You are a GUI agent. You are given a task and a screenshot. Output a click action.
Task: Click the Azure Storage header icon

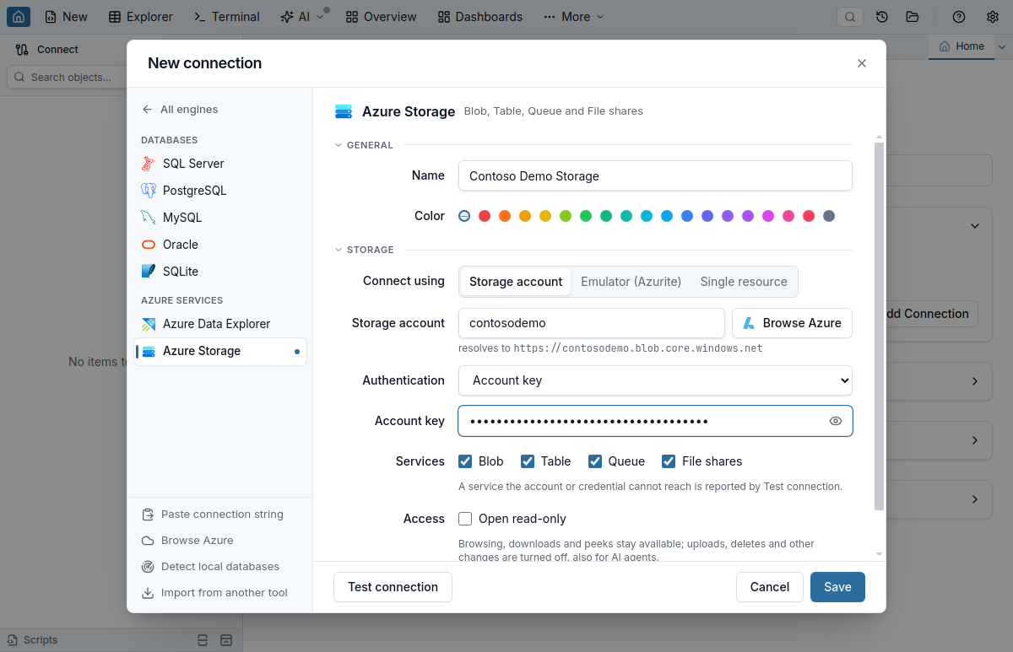tap(344, 111)
